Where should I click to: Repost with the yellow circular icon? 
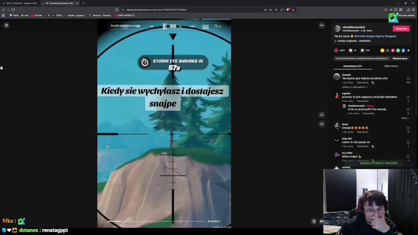(382, 51)
